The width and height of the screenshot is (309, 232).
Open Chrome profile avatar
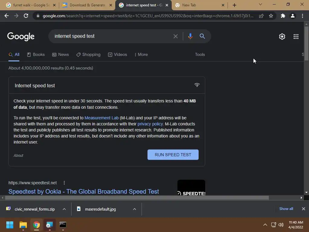pyautogui.click(x=293, y=16)
